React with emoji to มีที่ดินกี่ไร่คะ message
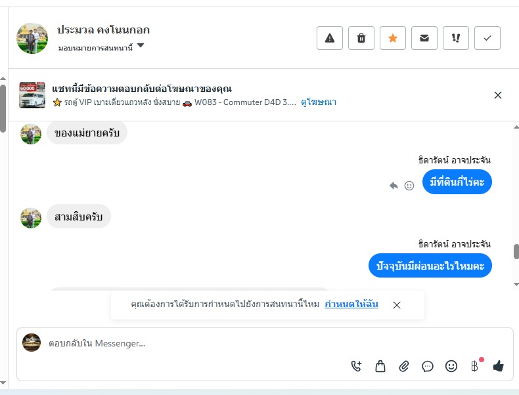 coord(409,186)
